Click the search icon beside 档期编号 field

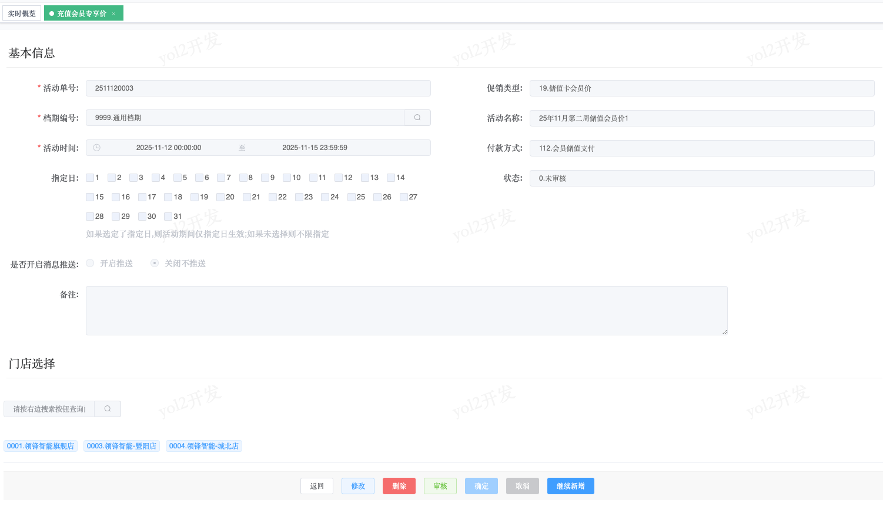(x=417, y=118)
